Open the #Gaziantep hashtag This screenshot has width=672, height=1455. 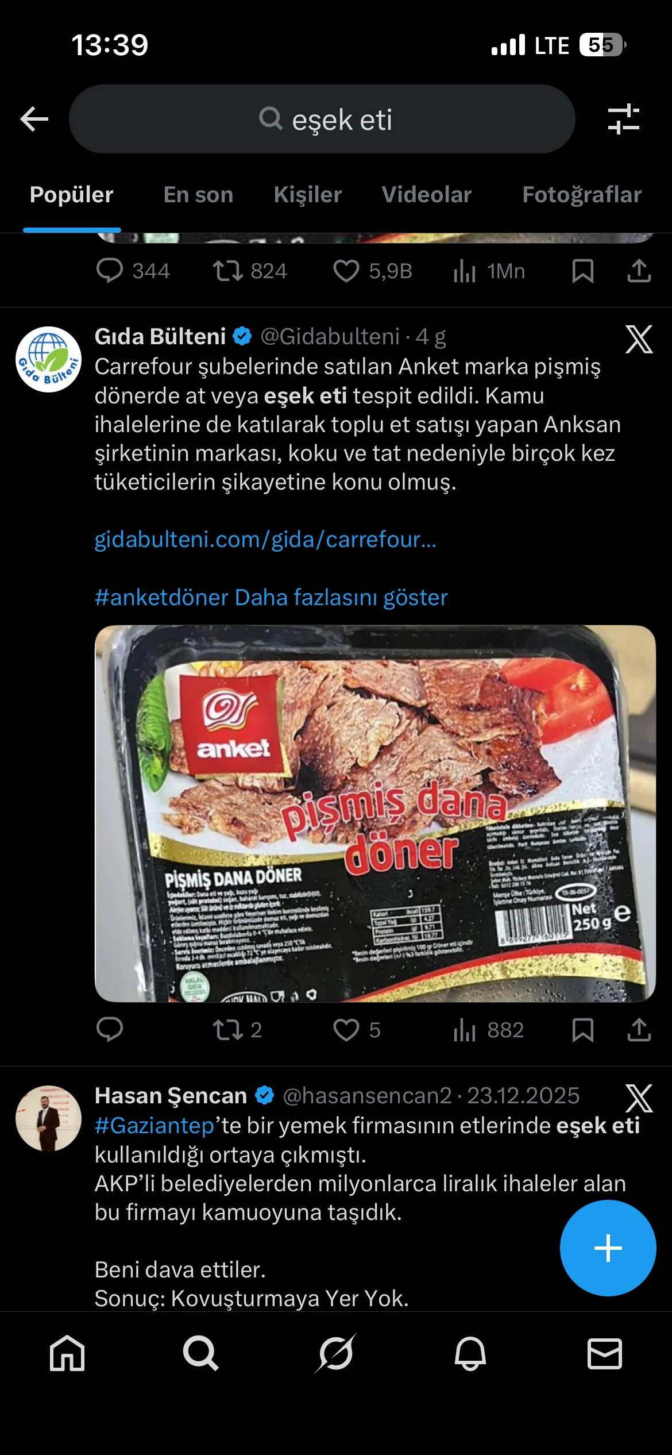pos(155,1126)
